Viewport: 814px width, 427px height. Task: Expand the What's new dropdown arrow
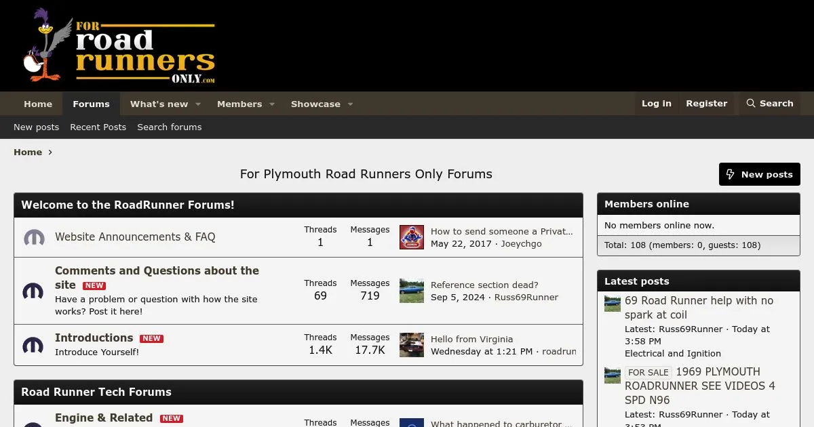198,104
